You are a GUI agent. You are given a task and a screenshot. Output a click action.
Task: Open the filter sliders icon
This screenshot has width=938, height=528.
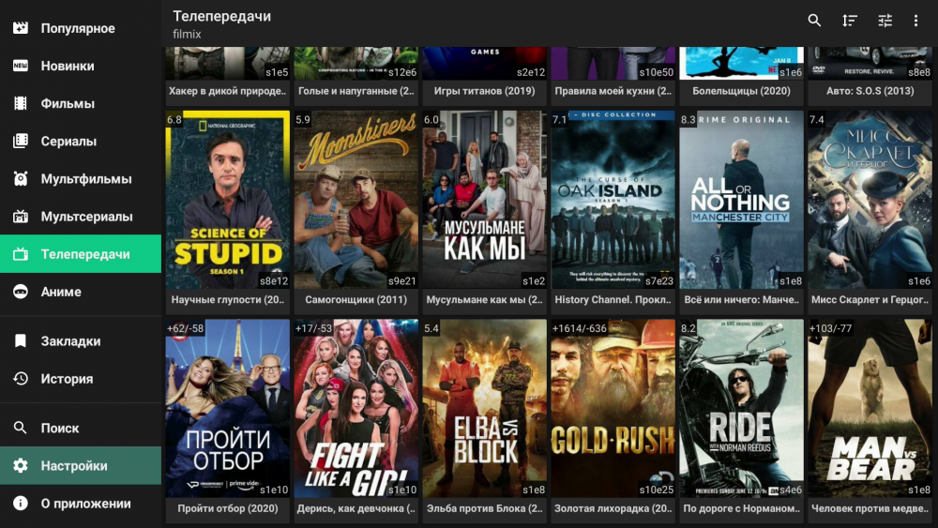point(885,21)
